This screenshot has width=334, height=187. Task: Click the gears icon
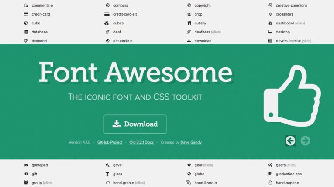point(270,165)
